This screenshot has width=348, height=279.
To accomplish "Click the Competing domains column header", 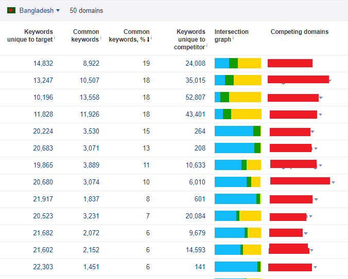I will click(299, 32).
